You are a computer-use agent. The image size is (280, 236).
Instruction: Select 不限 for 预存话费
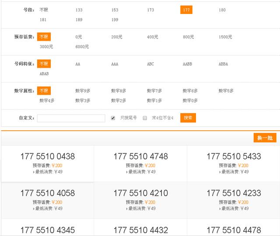click(44, 37)
